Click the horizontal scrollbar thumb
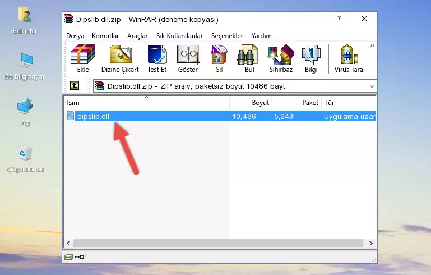431x275 pixels. [x=218, y=243]
